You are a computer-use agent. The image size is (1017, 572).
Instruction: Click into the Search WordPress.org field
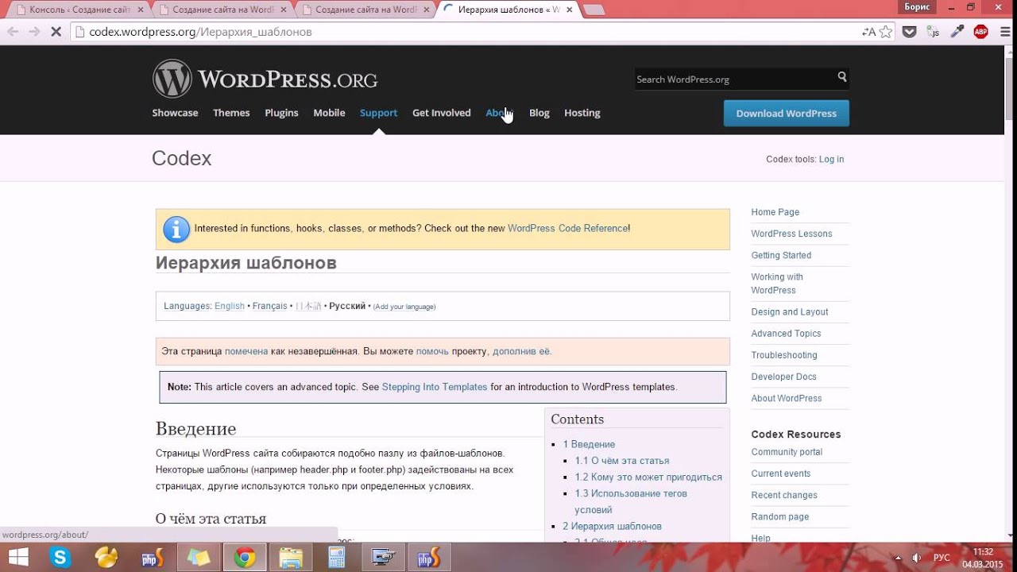(734, 79)
